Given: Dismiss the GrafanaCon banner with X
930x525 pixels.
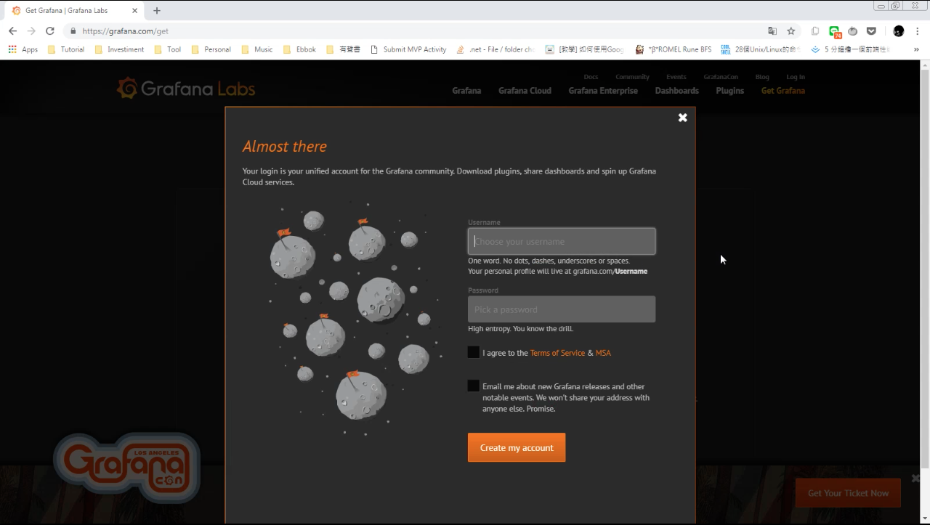Looking at the screenshot, I should (x=915, y=479).
